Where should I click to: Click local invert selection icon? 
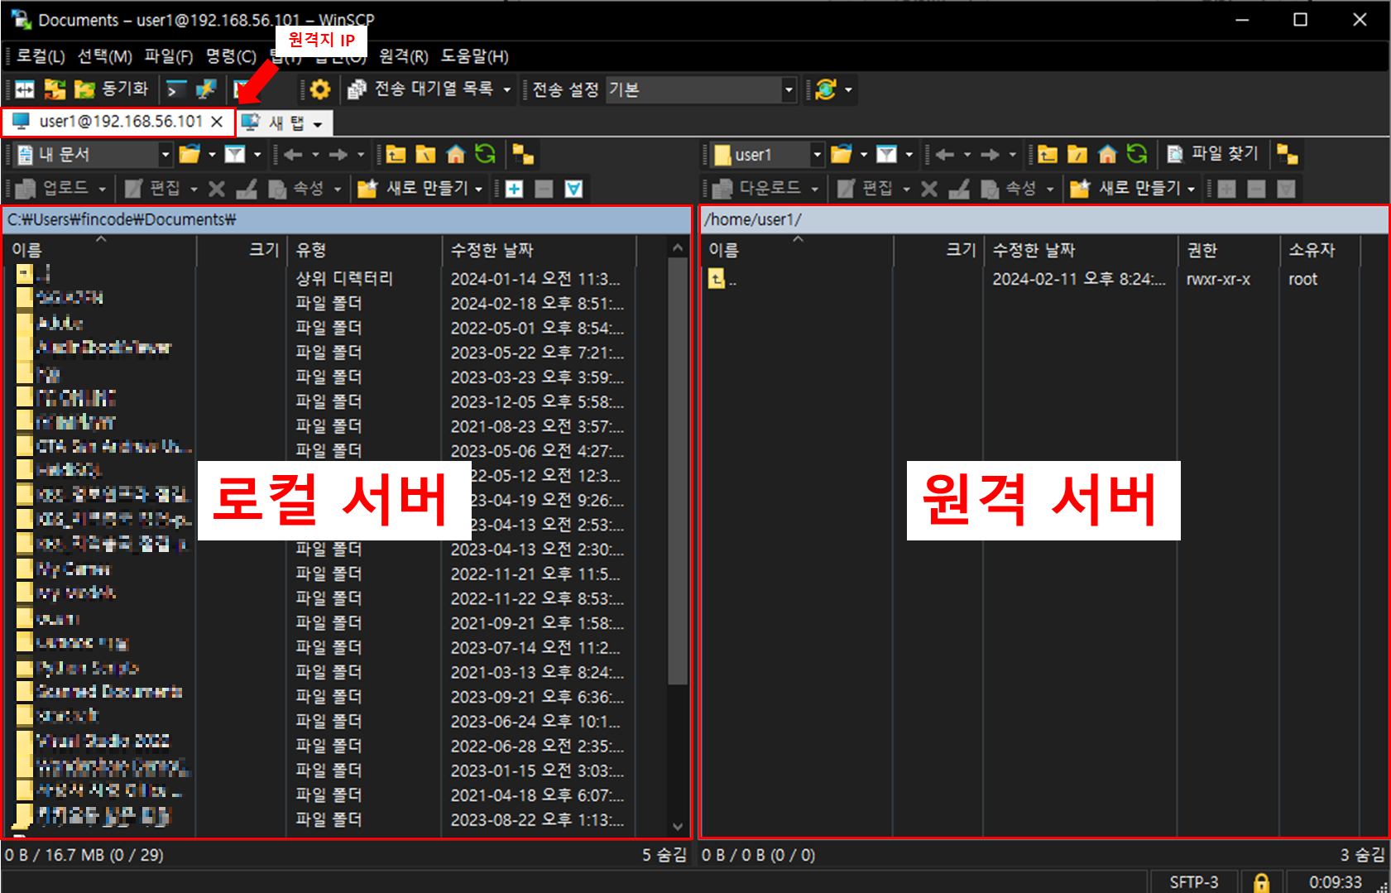[573, 190]
